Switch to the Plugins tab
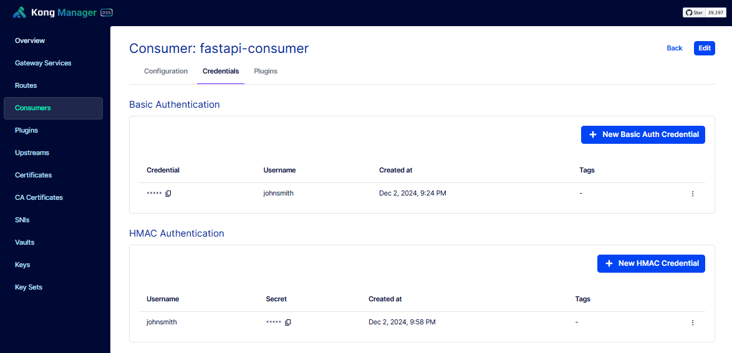 [266, 72]
